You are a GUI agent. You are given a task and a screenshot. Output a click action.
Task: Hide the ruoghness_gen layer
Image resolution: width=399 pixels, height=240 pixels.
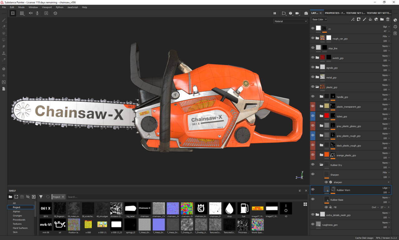click(313, 224)
